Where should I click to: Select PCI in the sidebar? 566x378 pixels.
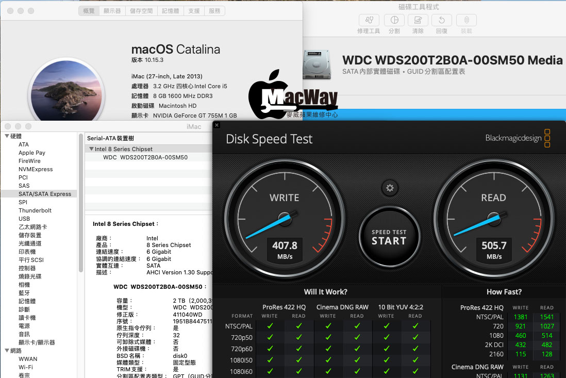click(x=23, y=177)
